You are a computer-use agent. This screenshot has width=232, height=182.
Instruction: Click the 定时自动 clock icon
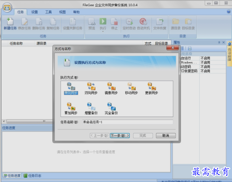click(x=129, y=22)
